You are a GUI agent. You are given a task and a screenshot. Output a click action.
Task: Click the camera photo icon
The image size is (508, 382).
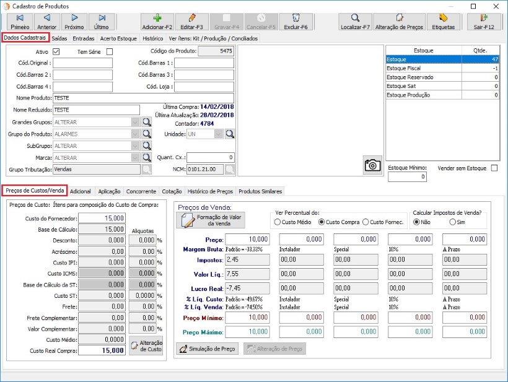372,165
